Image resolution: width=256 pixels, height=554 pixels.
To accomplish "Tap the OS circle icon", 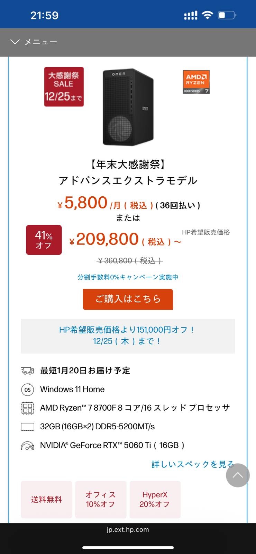I will pyautogui.click(x=28, y=390).
